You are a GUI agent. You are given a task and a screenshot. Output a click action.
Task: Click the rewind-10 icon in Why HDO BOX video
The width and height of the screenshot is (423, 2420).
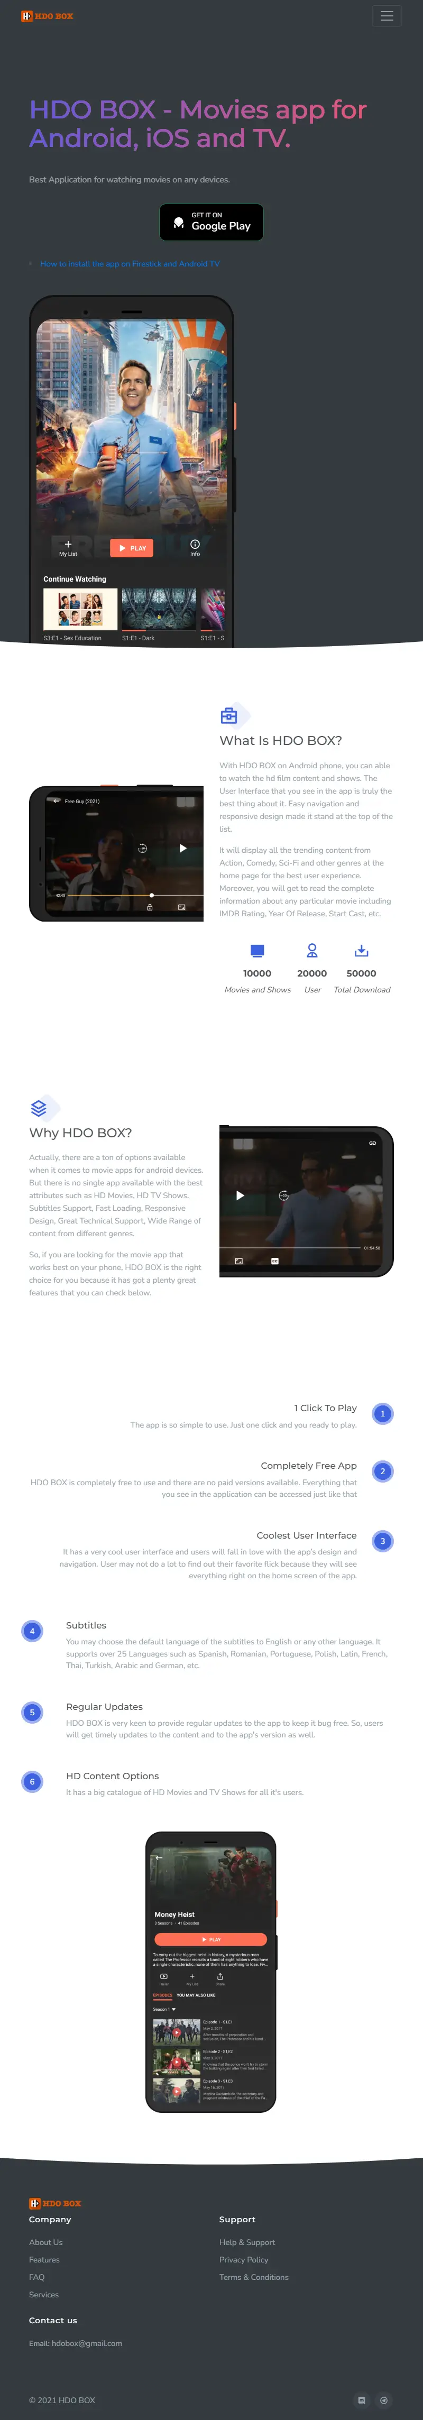pyautogui.click(x=283, y=1196)
